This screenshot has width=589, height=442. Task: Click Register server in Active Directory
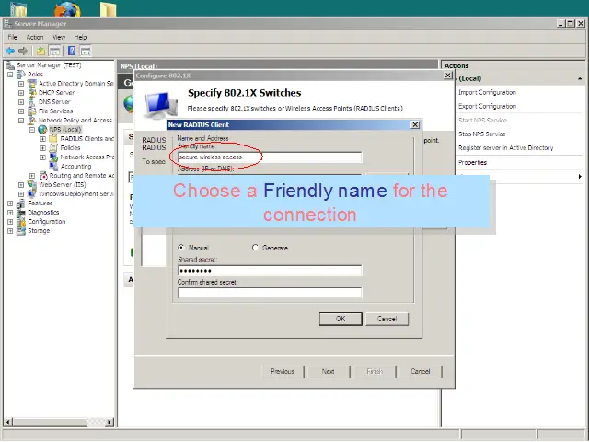coord(505,148)
